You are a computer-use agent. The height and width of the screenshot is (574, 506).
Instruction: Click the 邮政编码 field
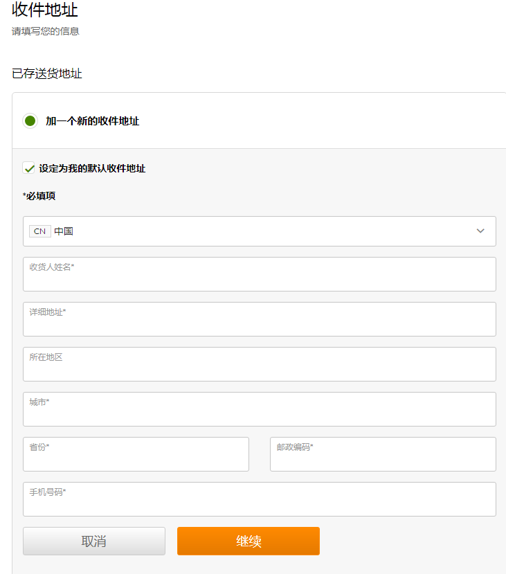(383, 454)
